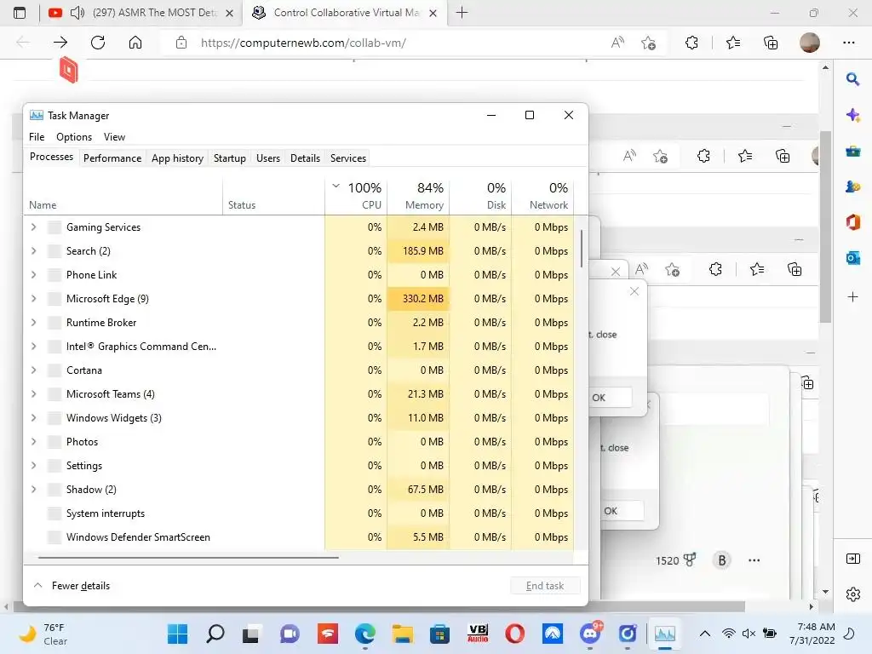Screen dimensions: 872x654
Task: Open Microsoft Store on taskbar
Action: [x=439, y=634]
